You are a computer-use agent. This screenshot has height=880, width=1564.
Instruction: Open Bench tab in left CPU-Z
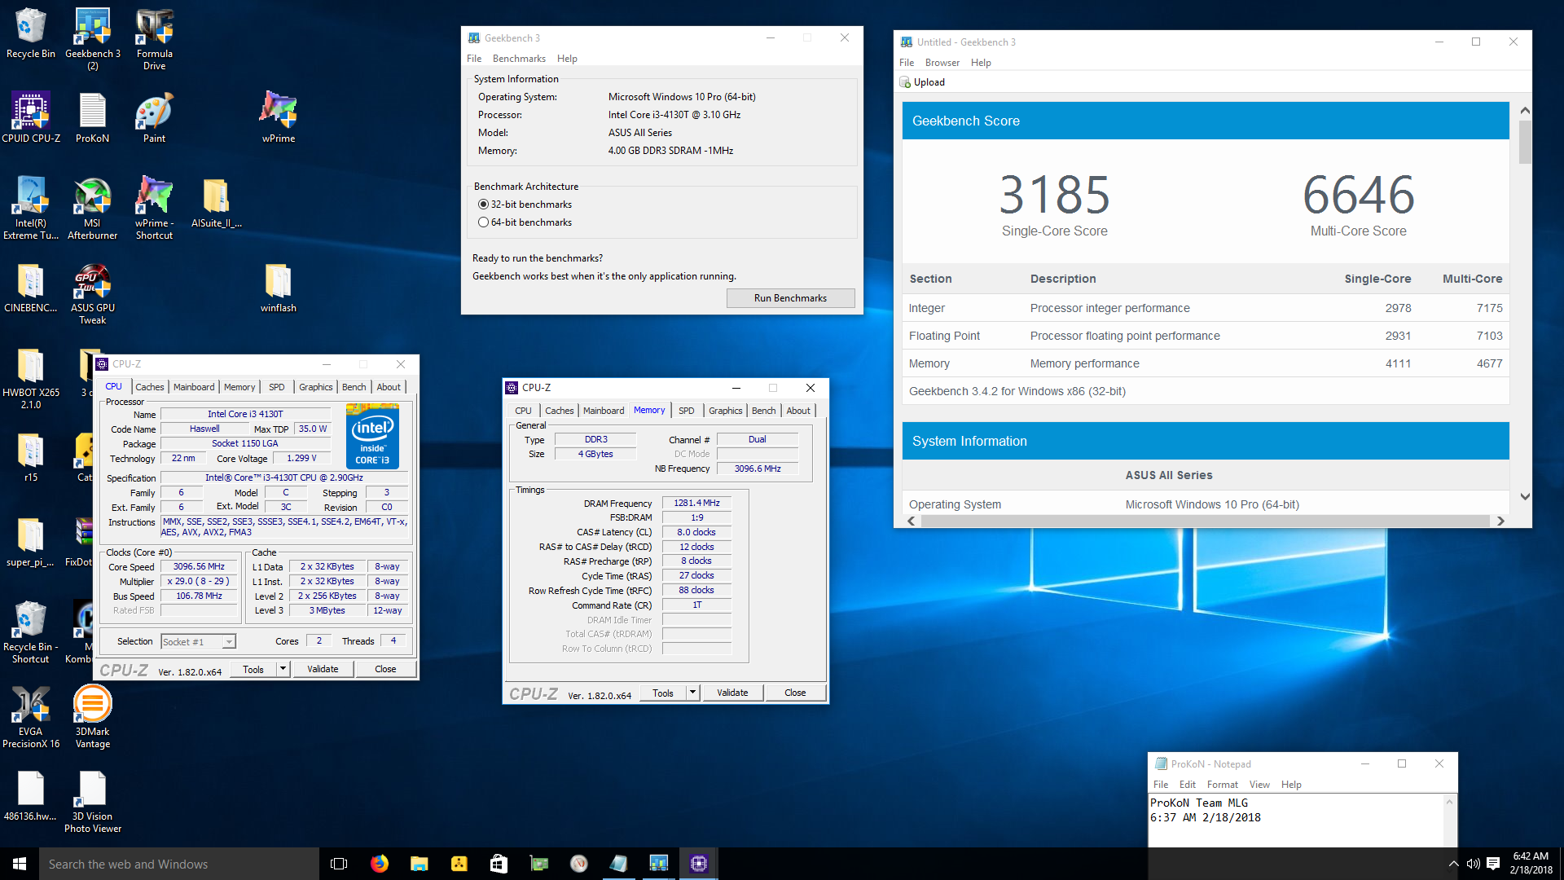coord(354,387)
